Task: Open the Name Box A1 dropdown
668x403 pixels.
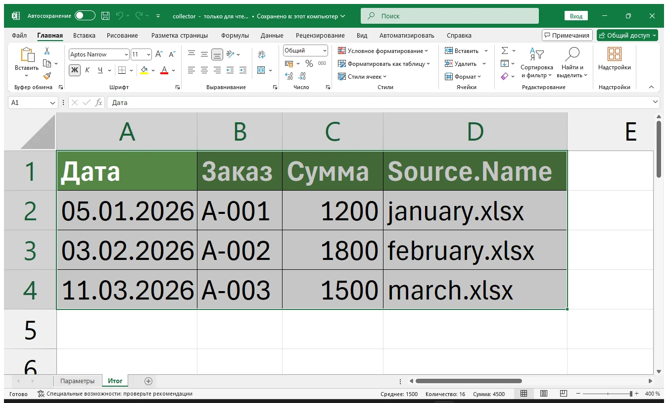Action: click(53, 102)
